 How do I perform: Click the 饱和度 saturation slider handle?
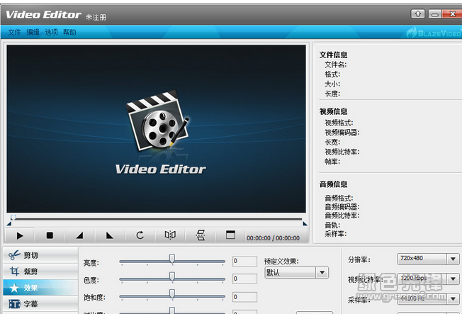click(172, 293)
